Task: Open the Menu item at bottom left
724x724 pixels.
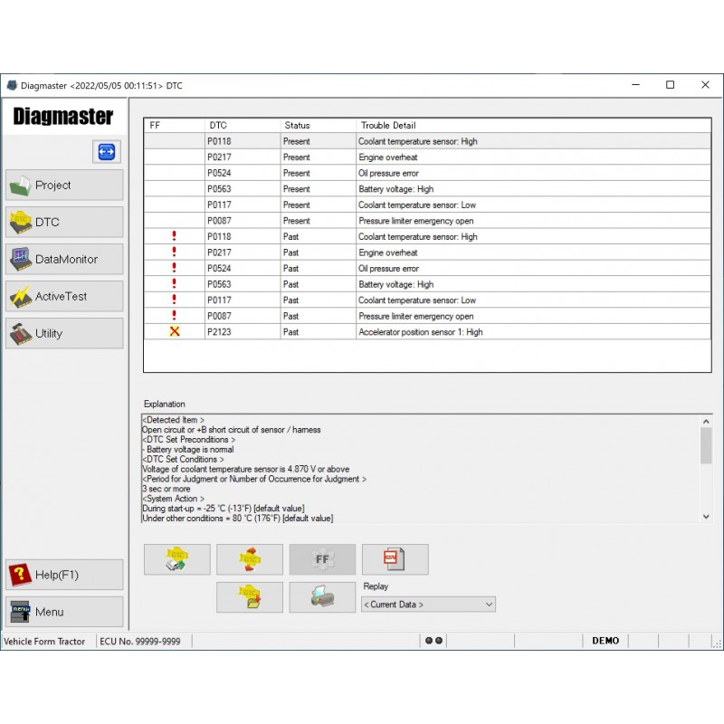Action: click(63, 611)
